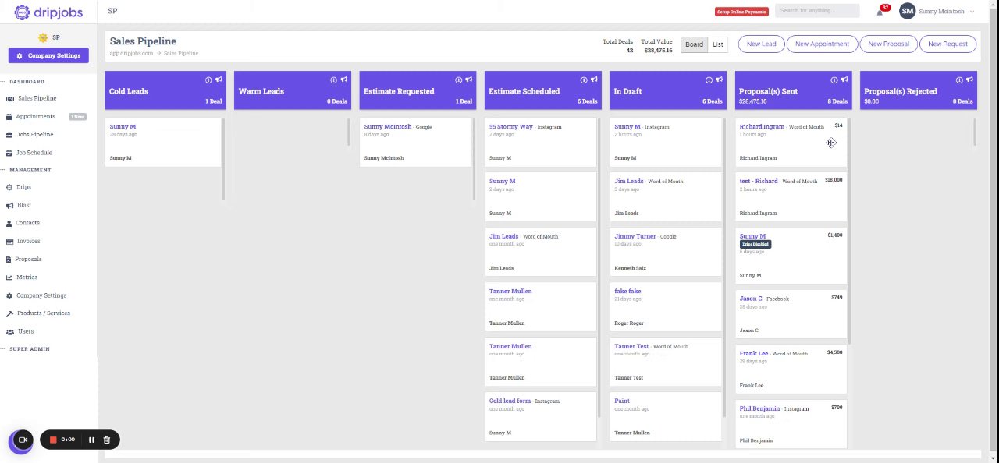Image resolution: width=999 pixels, height=463 pixels.
Task: Click the megaphone icon on Cold Leads
Action: coord(219,80)
